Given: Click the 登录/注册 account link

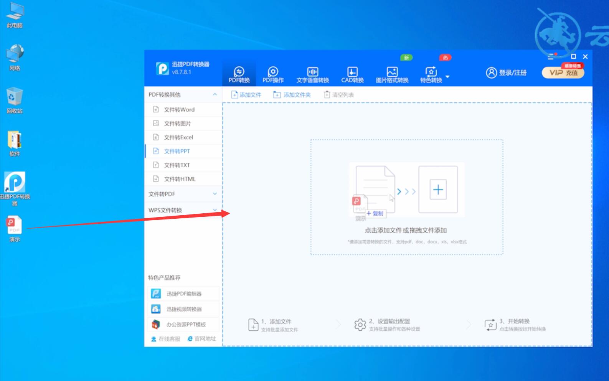Looking at the screenshot, I should [x=506, y=73].
